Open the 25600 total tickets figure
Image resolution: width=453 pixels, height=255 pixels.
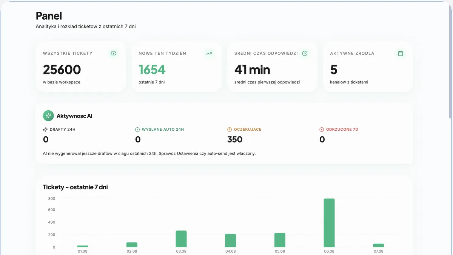62,70
